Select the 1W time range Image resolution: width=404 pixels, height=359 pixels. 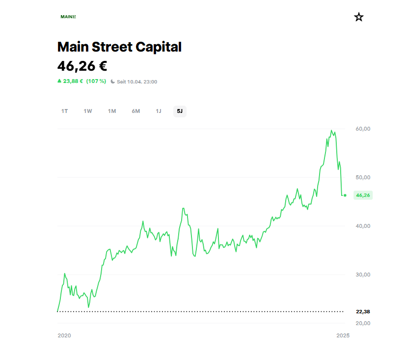tap(88, 111)
